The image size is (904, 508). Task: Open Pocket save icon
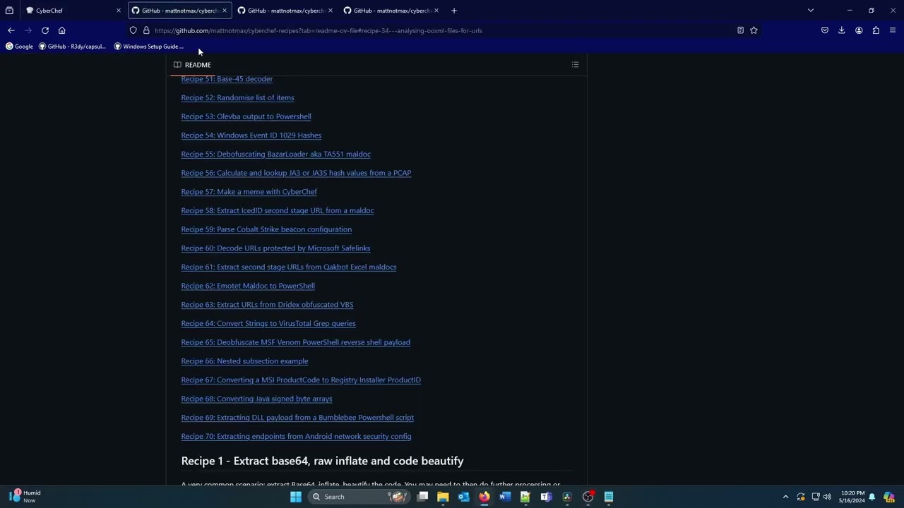[825, 30]
